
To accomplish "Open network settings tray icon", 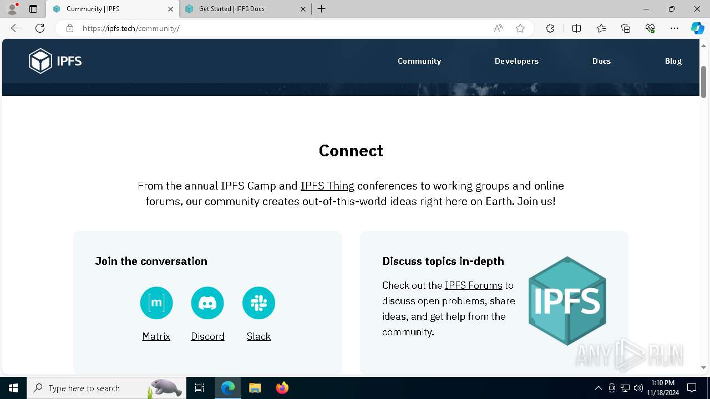I will (625, 388).
